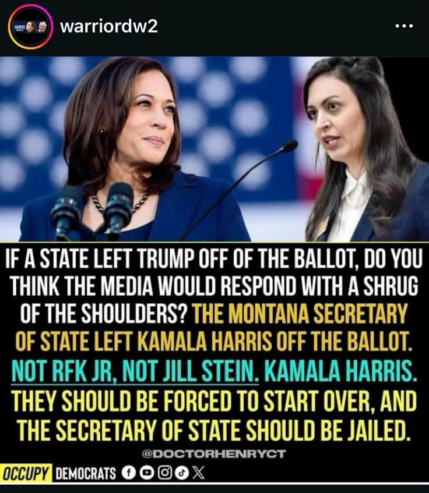Click the yellow THE MONTANA SECRETARY text
429x493 pixels.
pyautogui.click(x=300, y=314)
